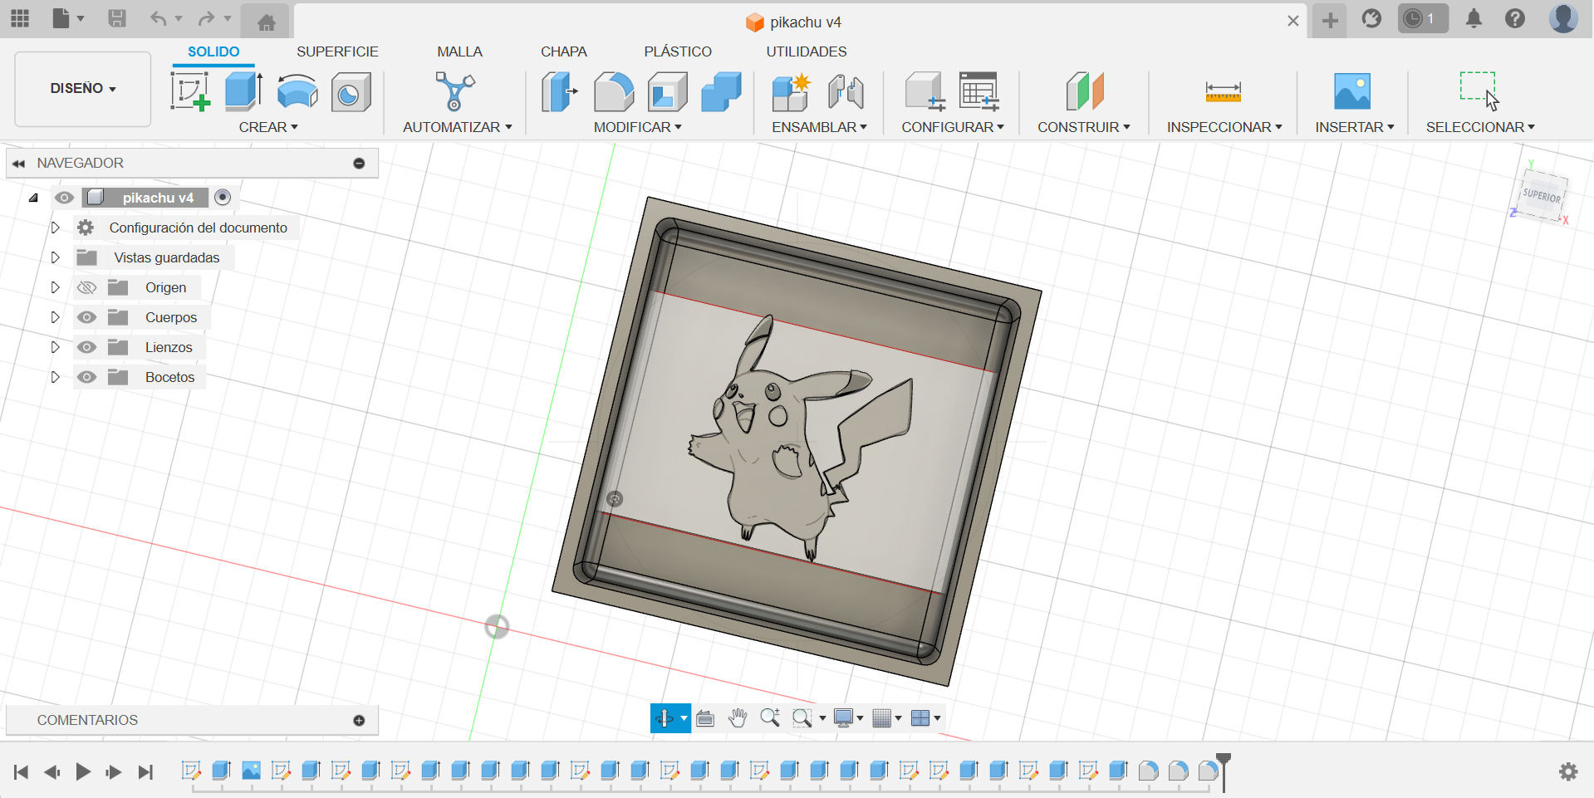Show the Origen folder visibility
This screenshot has height=798, width=1594.
tap(86, 287)
